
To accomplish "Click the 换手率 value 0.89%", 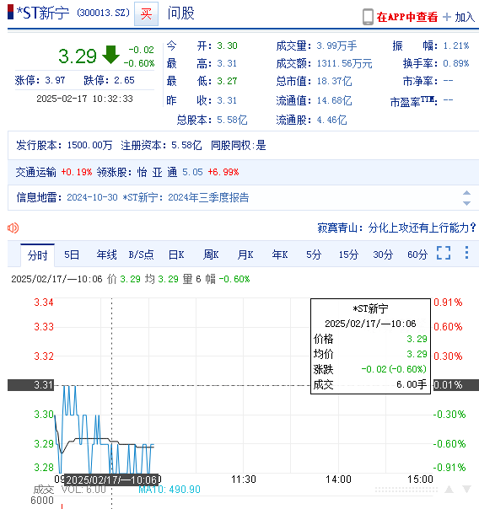I will [x=456, y=63].
